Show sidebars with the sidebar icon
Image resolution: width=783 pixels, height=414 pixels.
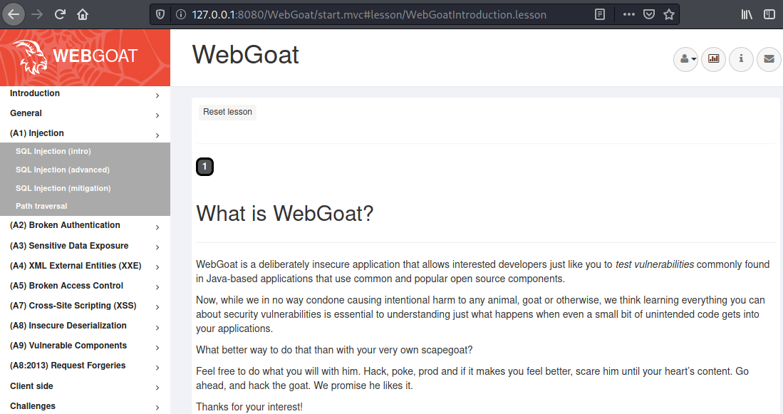pos(769,14)
